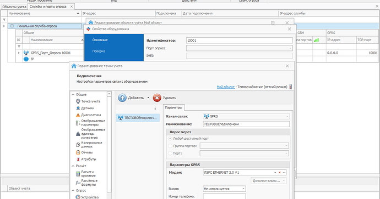Sort by Дата подключения column header
Viewport: 380px width, 199px height.
pyautogui.click(x=230, y=13)
